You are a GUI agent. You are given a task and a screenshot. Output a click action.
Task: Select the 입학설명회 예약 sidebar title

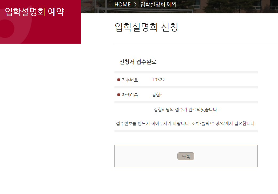pyautogui.click(x=35, y=12)
